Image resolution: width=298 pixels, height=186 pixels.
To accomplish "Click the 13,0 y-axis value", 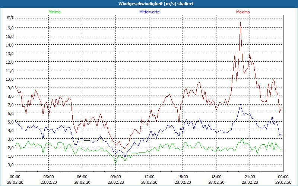I will click(x=10, y=53).
